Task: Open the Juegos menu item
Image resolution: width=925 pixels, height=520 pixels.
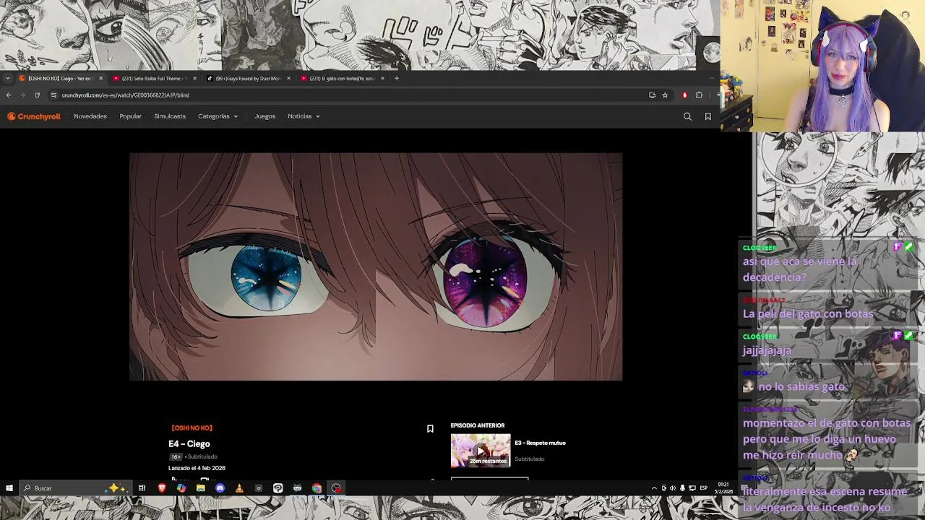Action: 264,116
